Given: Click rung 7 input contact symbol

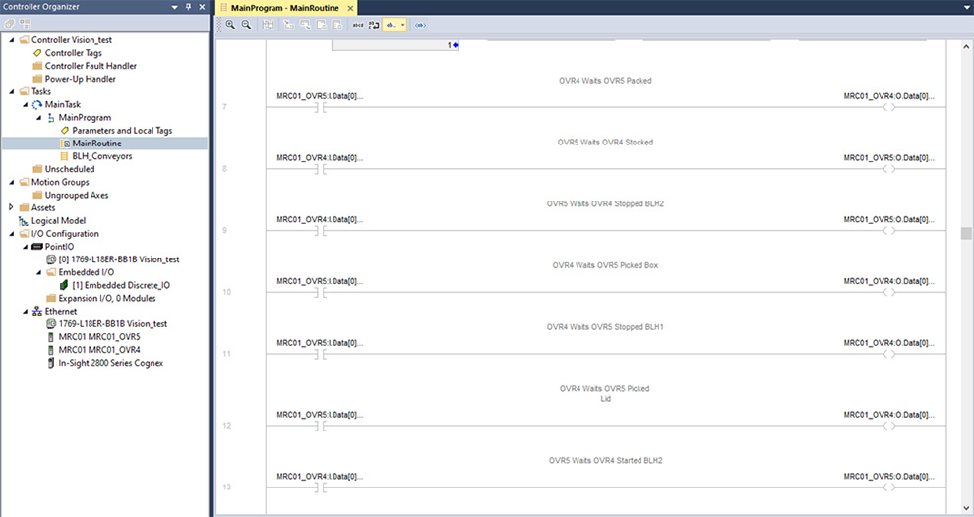Looking at the screenshot, I should (321, 107).
